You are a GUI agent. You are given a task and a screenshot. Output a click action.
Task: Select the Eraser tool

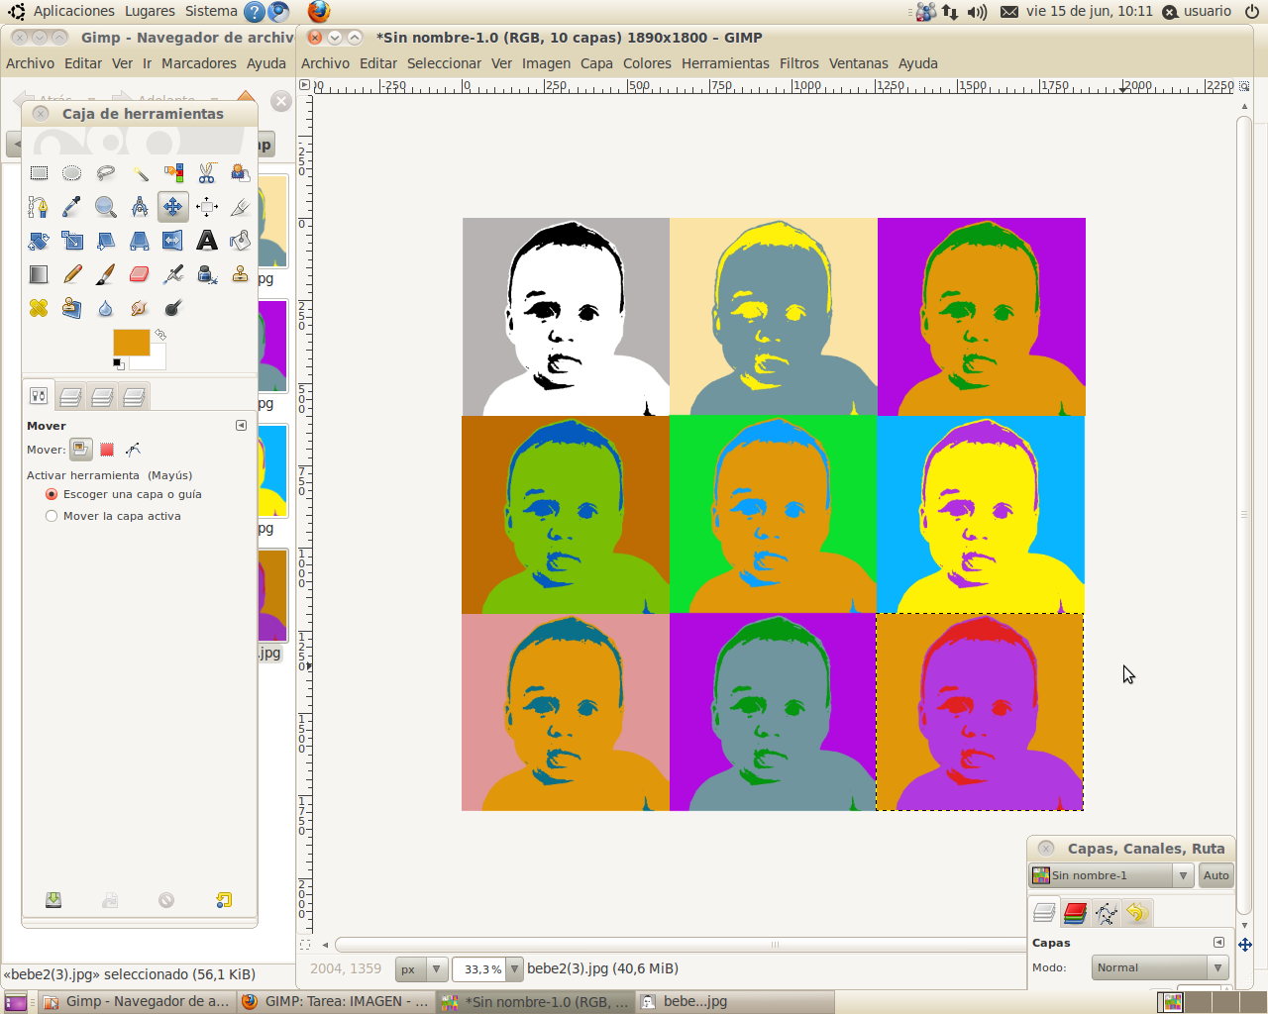(x=139, y=274)
